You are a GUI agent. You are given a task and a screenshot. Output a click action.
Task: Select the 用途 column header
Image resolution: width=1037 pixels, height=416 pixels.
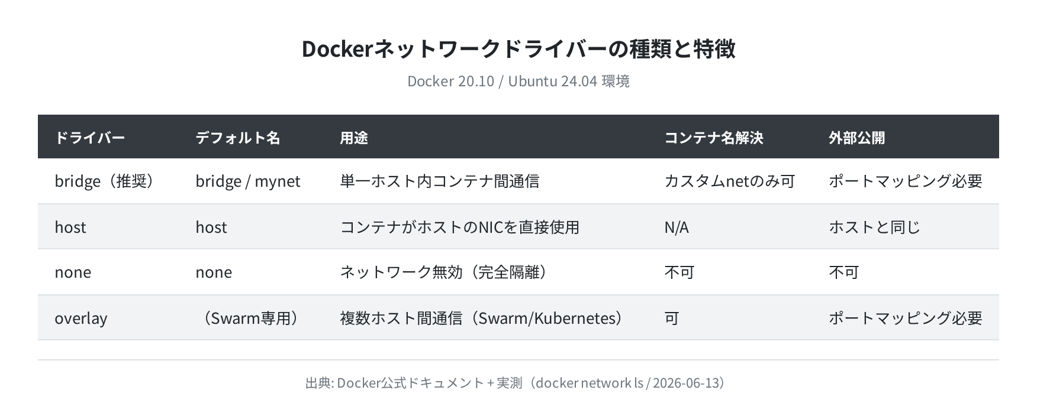point(354,138)
